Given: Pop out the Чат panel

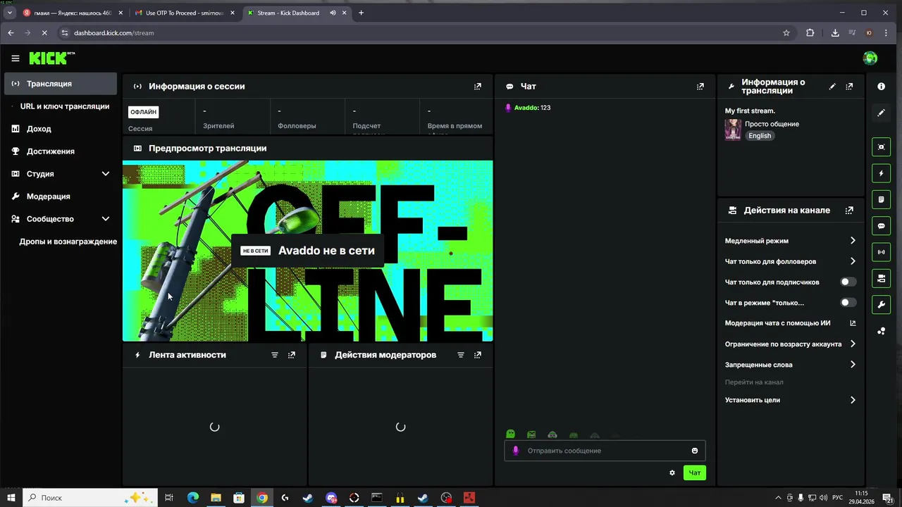Looking at the screenshot, I should (x=700, y=87).
